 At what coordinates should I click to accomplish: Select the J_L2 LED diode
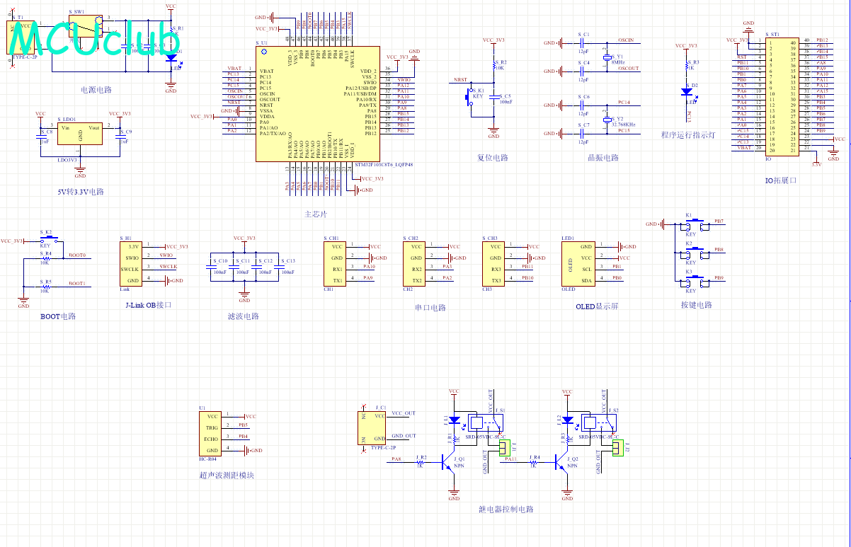(x=568, y=420)
